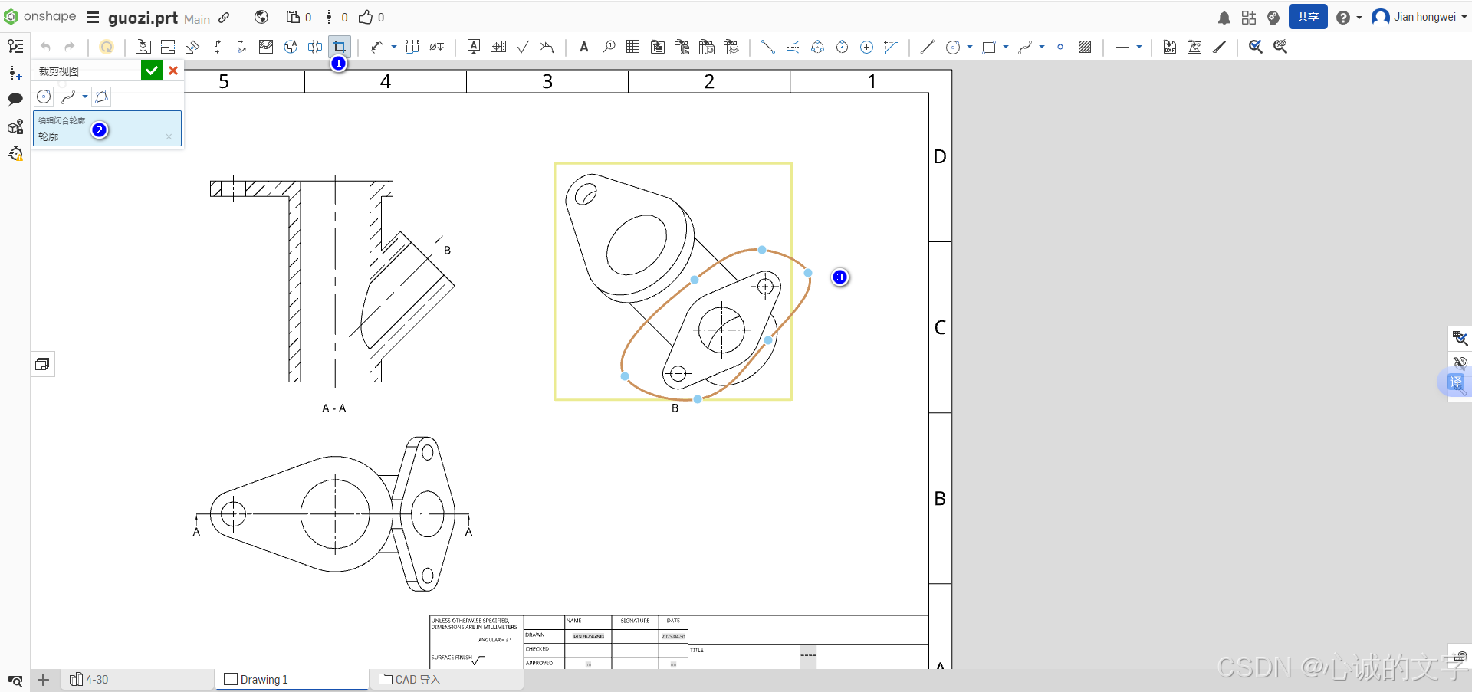Viewport: 1472px width, 692px height.
Task: Click the Undo arrow in the toolbar
Action: click(45, 47)
